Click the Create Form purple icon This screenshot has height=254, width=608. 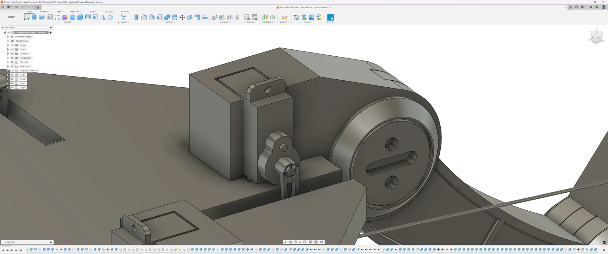(65, 17)
